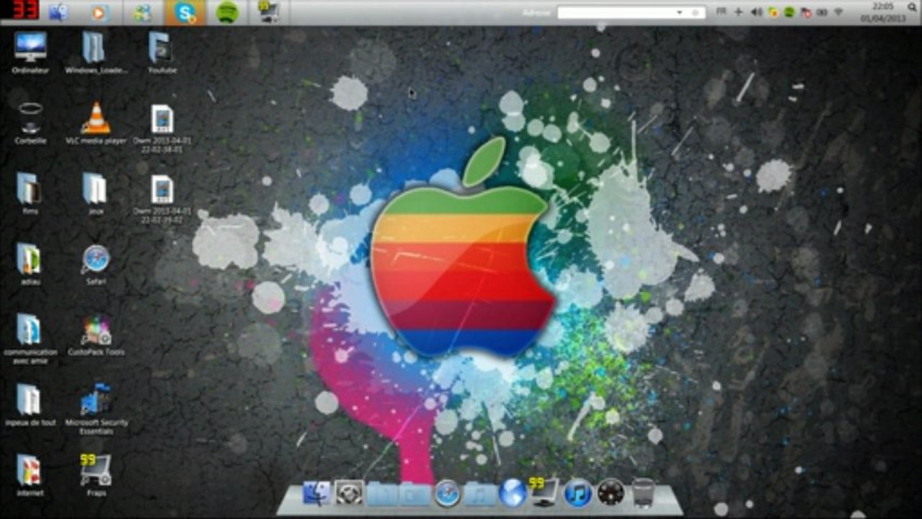This screenshot has height=519, width=922.
Task: Open the Fraps monitor icon in the dock
Action: coord(544,491)
